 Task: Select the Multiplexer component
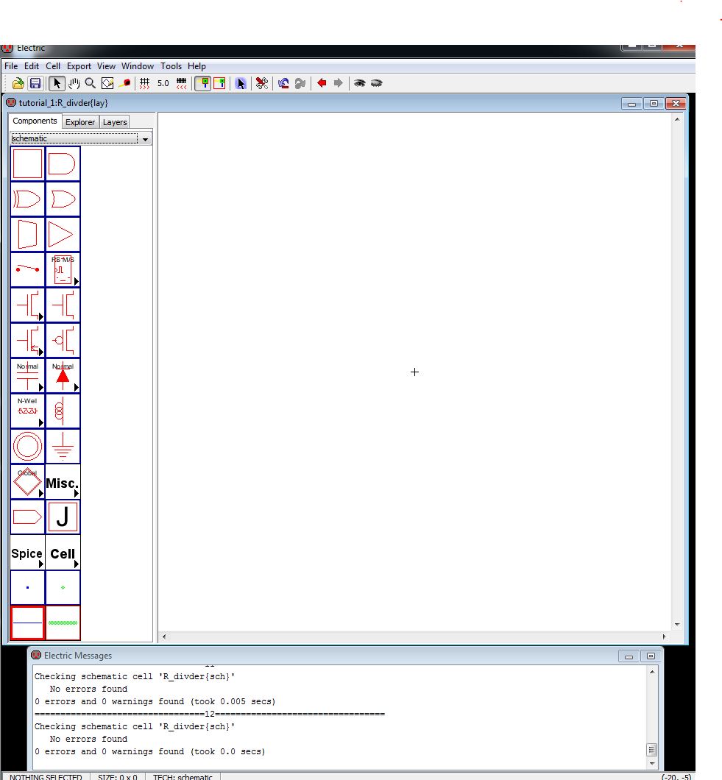coord(27,234)
